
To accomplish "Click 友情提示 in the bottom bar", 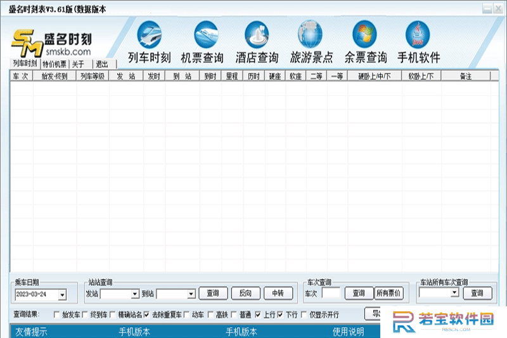I will (31, 332).
